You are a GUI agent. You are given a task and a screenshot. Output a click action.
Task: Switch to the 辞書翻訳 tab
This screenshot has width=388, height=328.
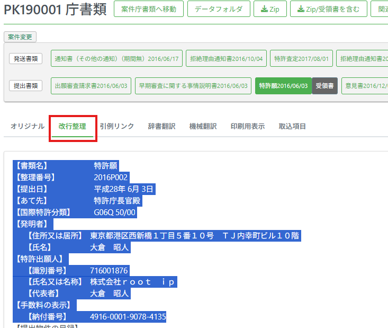tap(161, 126)
